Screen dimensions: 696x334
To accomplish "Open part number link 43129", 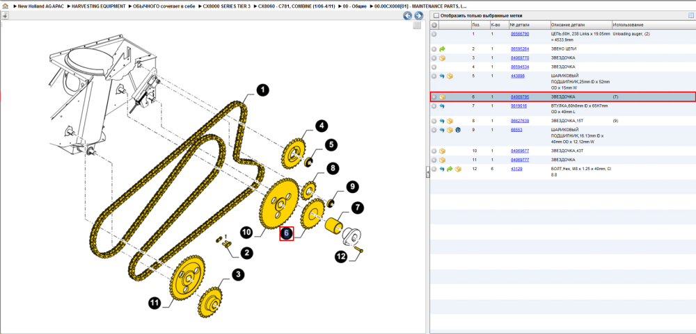I will pyautogui.click(x=516, y=169).
